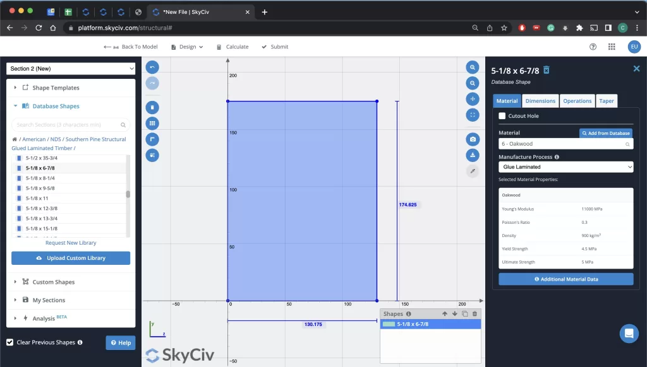Image resolution: width=647 pixels, height=367 pixels.
Task: Focus the Search Sections input field
Action: 71,125
